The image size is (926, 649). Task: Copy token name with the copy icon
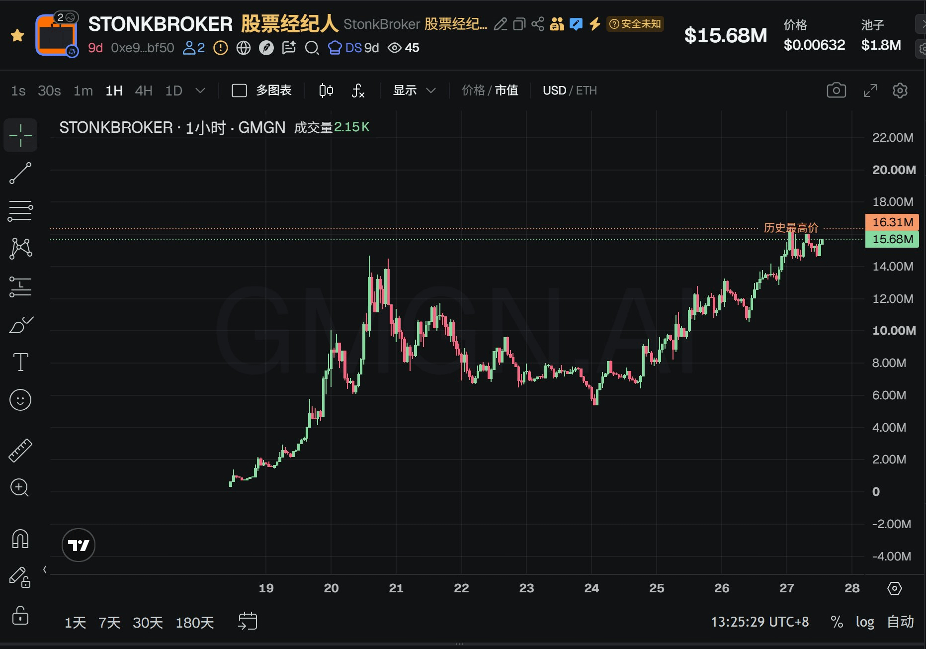pyautogui.click(x=519, y=24)
